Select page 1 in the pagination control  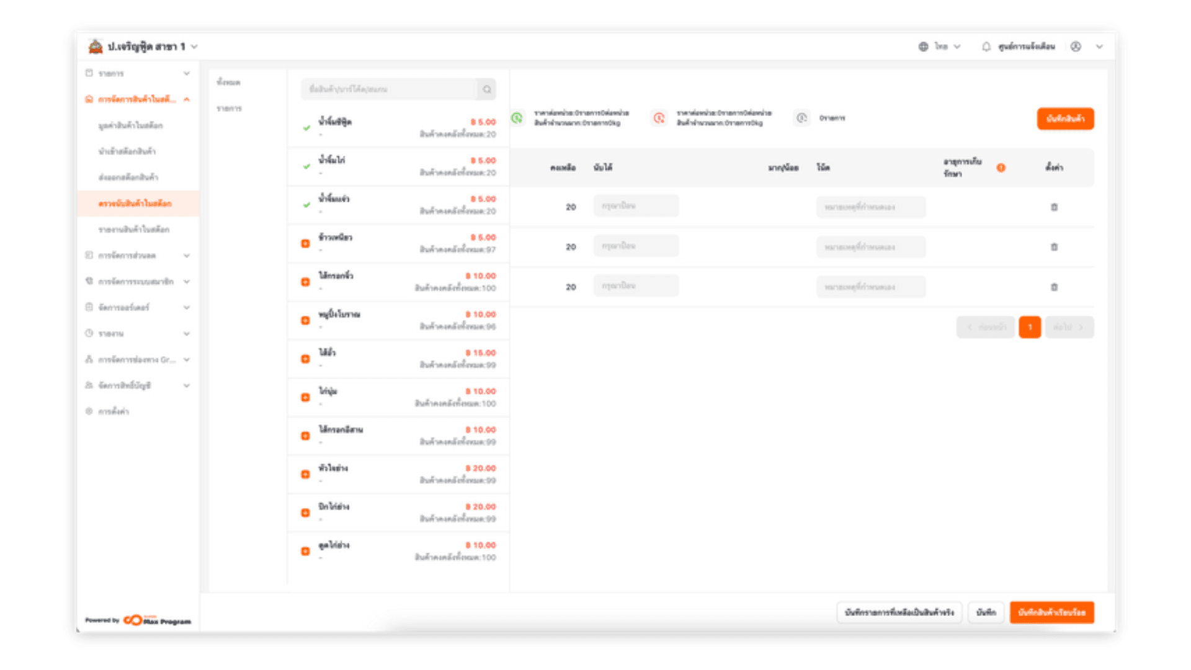point(1029,327)
